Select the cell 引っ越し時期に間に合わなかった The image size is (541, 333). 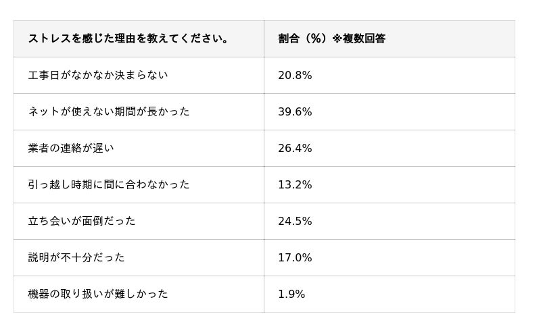[x=109, y=184]
